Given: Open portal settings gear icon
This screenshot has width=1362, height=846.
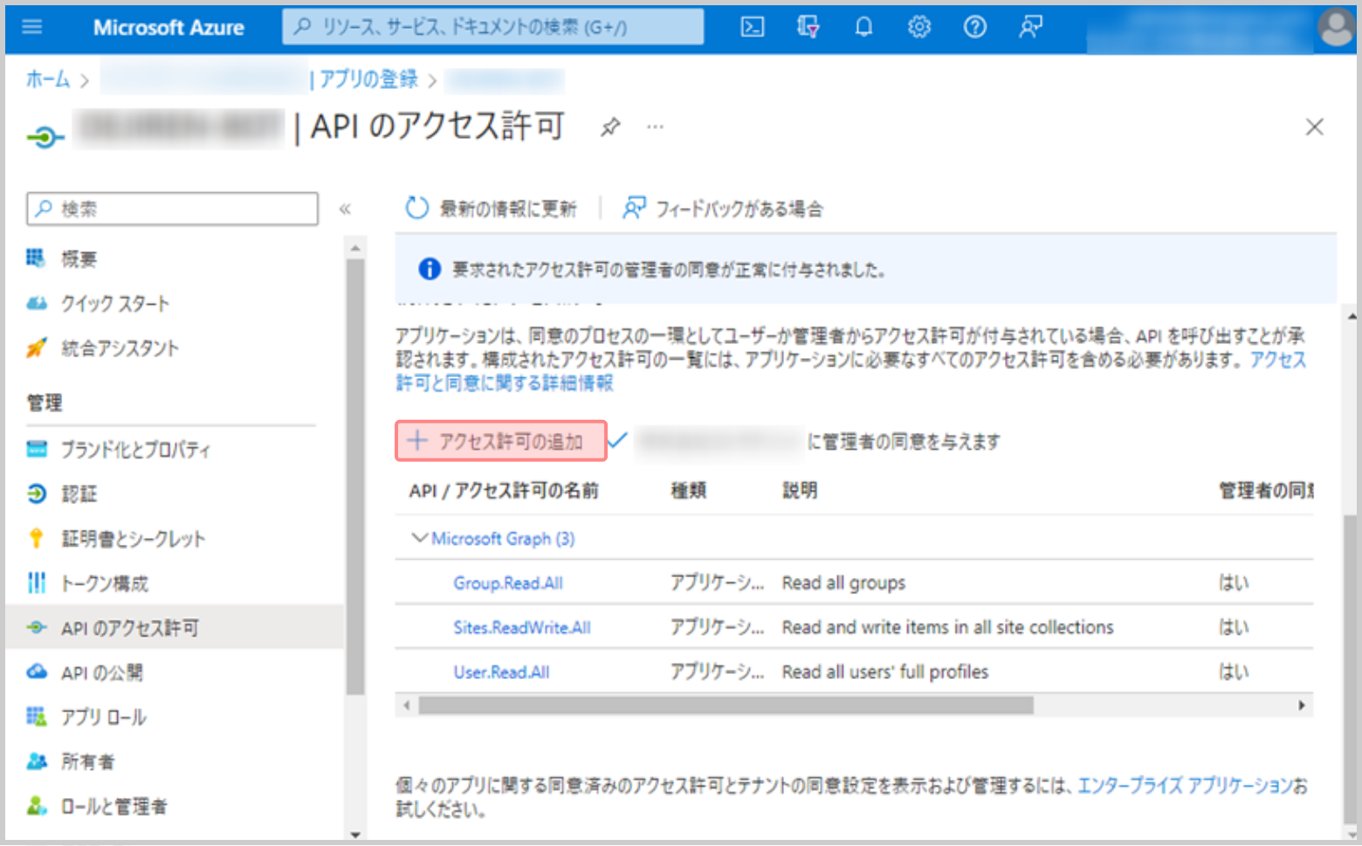Looking at the screenshot, I should point(918,27).
